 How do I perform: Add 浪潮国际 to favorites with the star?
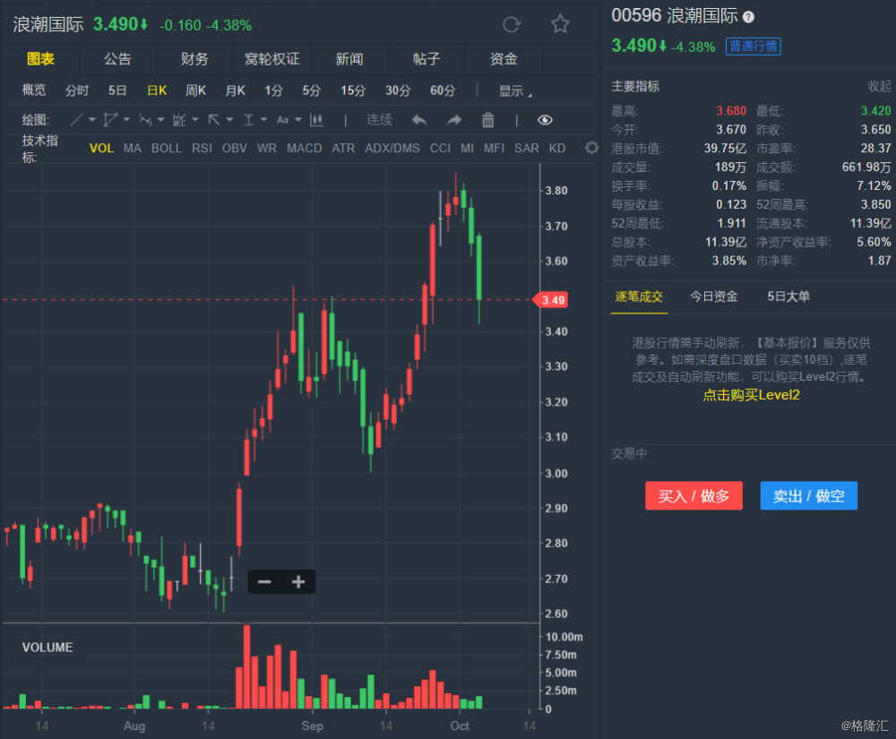560,24
